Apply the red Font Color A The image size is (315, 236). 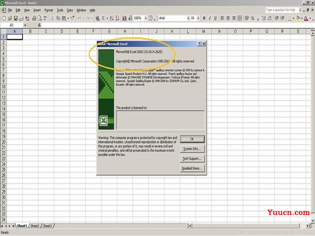[x=306, y=18]
